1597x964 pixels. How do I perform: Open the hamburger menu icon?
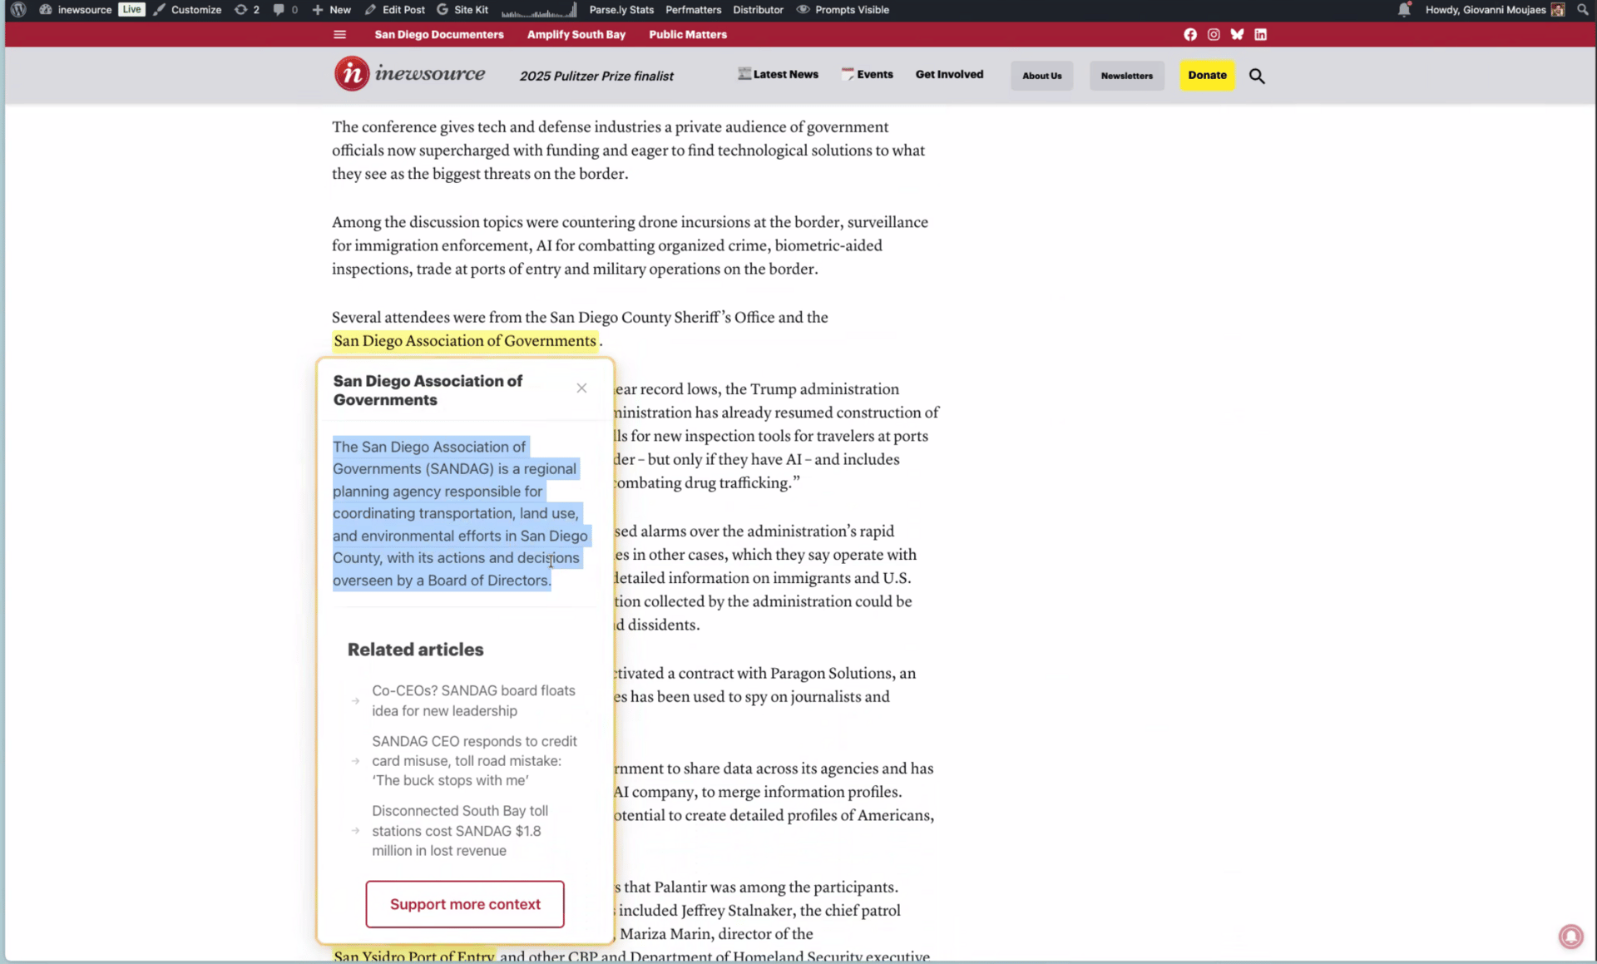pyautogui.click(x=339, y=34)
